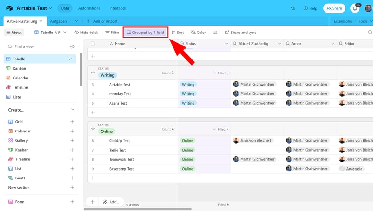Viewport: 373px width, 211px height.
Task: Open the table list chevron after Aufgaben
Action: coord(76,21)
